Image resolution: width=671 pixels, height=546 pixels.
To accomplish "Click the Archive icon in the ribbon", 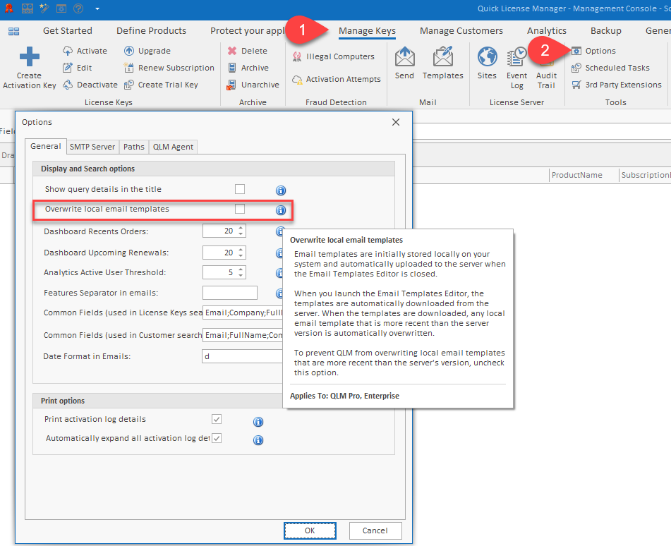I will 232,68.
